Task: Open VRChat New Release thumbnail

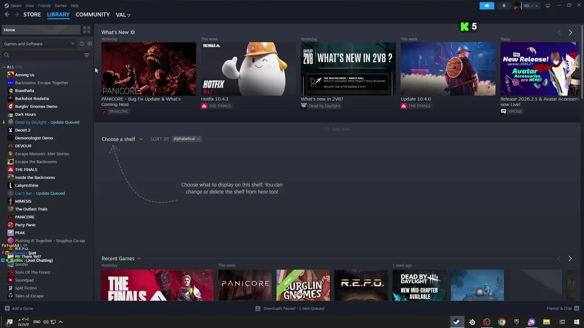Action: point(540,69)
